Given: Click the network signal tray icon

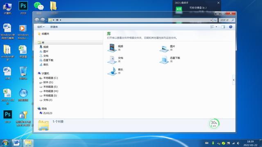Looking at the screenshot, I should [233, 143].
